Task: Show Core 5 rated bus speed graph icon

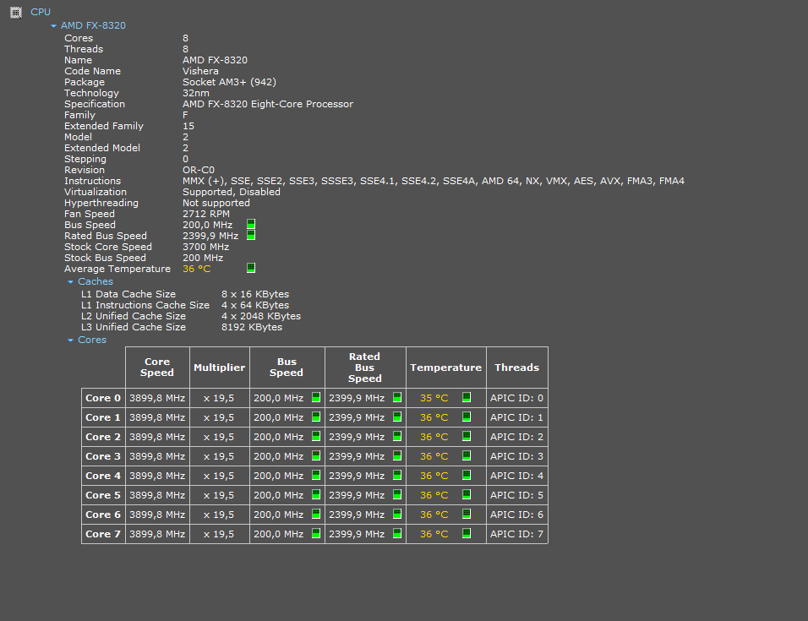Action: 397,494
